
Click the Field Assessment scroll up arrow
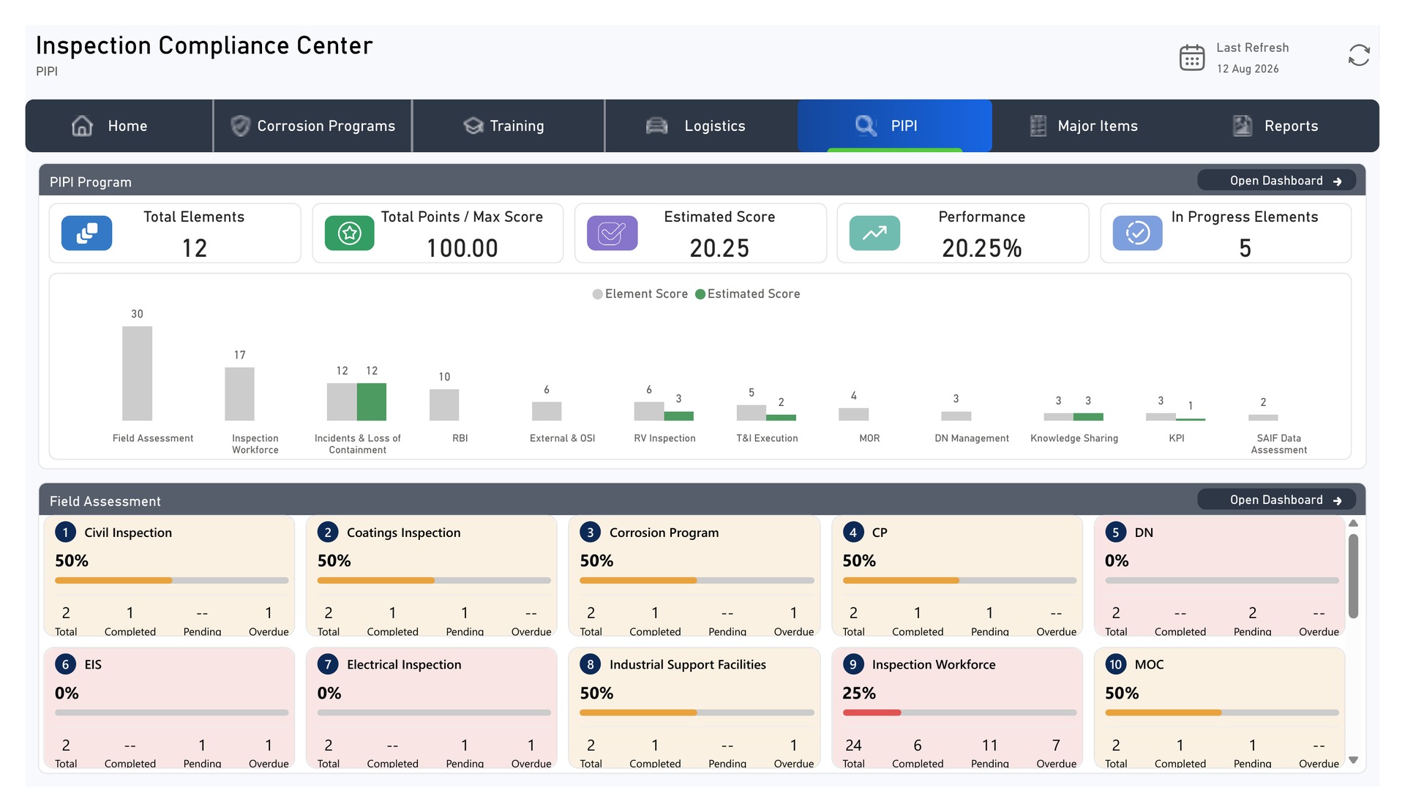click(x=1353, y=523)
